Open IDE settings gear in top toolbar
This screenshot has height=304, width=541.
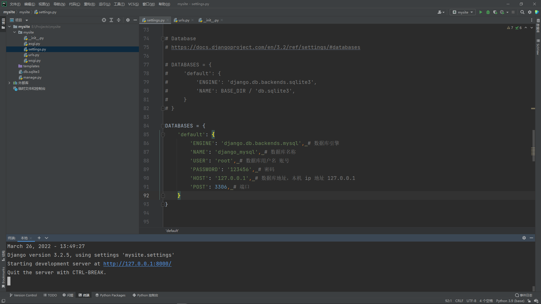pos(530,12)
